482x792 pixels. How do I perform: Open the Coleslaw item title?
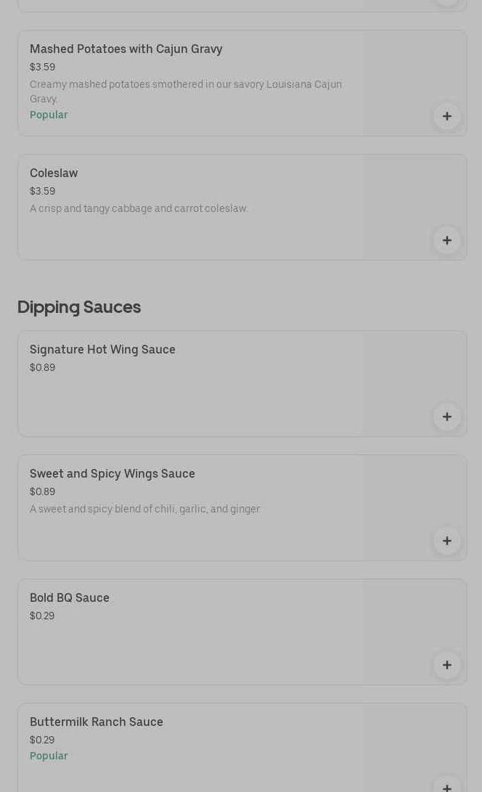[54, 173]
